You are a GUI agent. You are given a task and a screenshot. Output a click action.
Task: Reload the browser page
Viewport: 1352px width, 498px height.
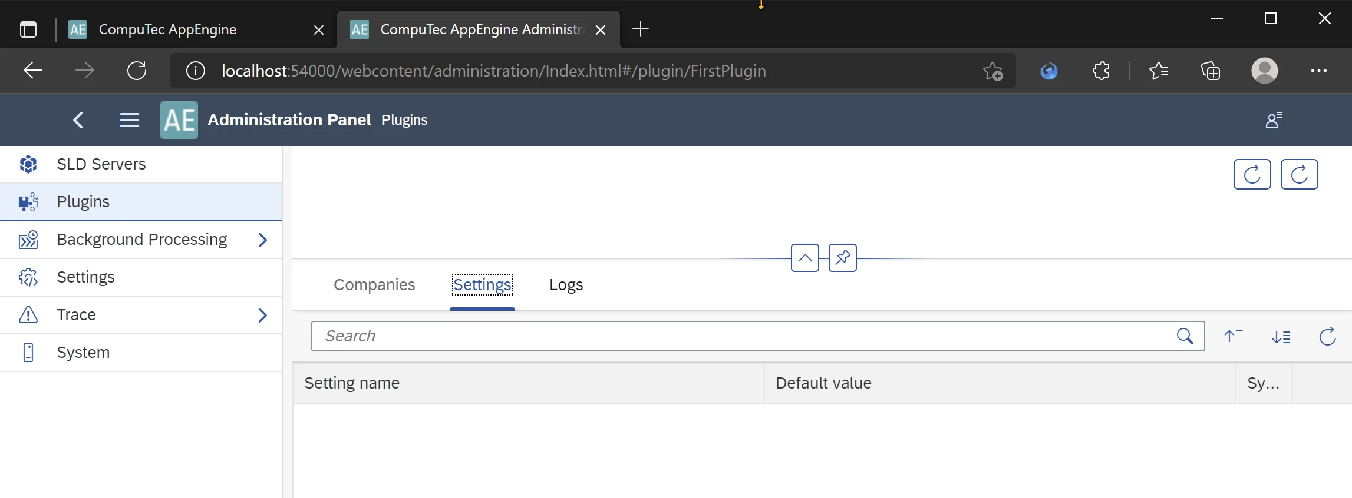(x=137, y=71)
